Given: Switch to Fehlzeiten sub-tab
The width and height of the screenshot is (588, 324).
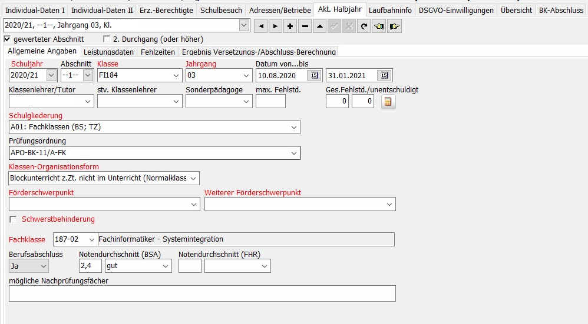Looking at the screenshot, I should (157, 52).
